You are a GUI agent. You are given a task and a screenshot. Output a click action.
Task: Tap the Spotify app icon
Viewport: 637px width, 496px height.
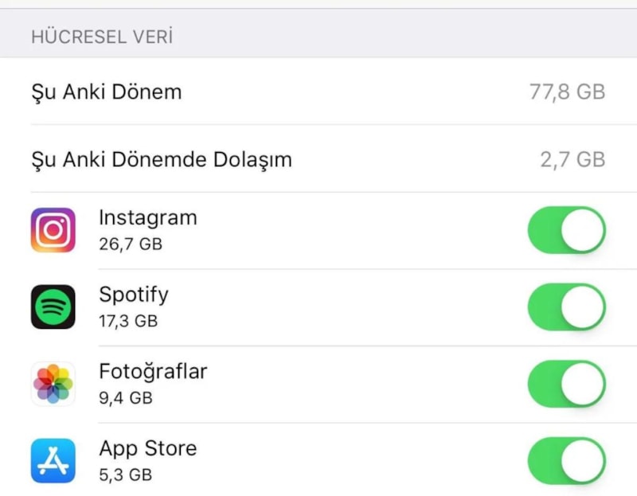(53, 307)
